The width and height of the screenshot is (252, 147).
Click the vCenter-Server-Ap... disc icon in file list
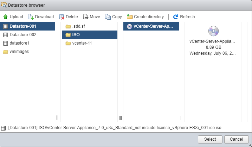click(130, 26)
